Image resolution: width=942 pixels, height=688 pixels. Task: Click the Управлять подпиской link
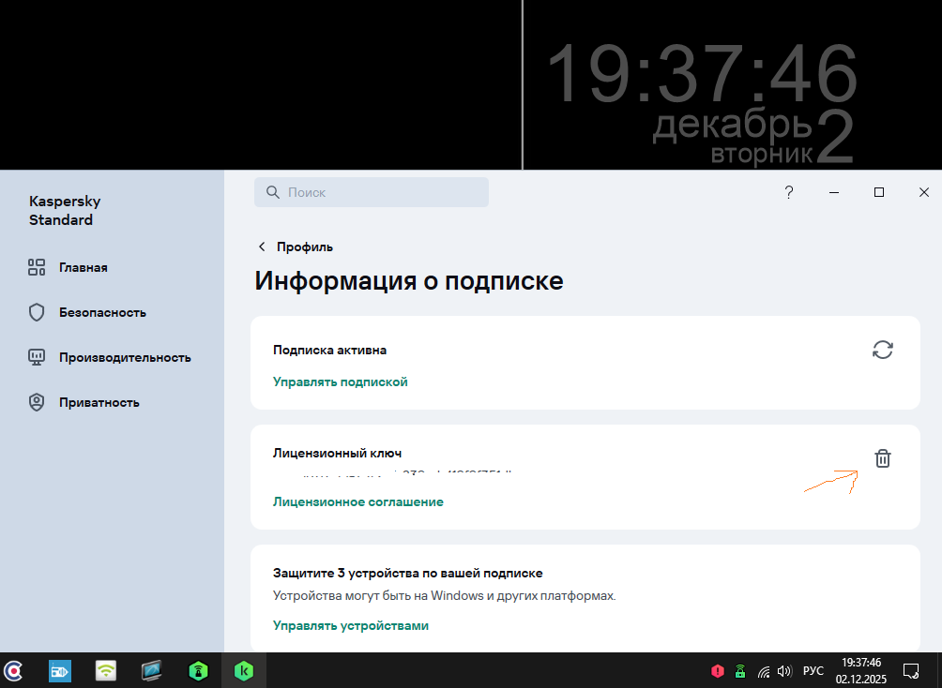tap(340, 381)
